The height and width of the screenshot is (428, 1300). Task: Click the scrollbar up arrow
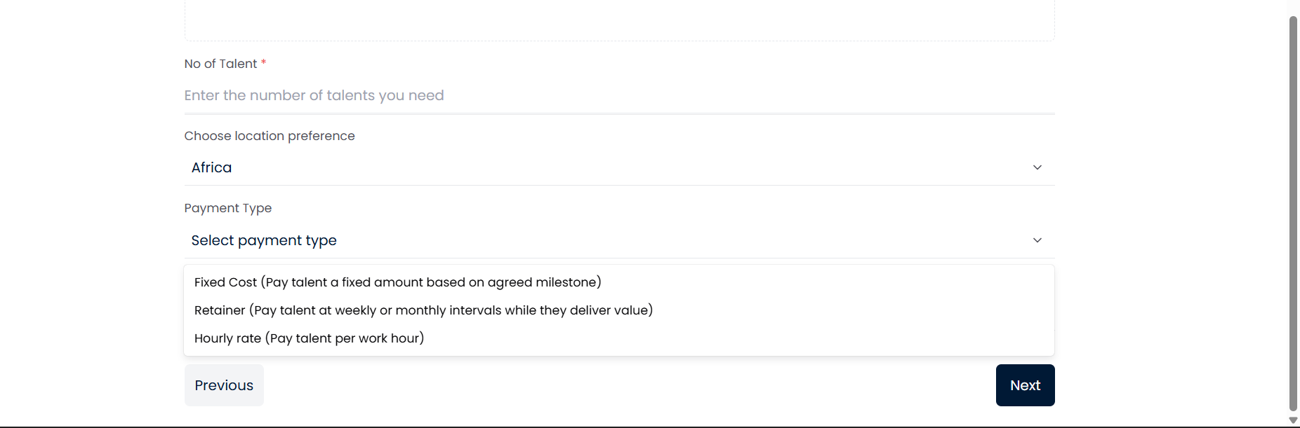coord(1292,6)
